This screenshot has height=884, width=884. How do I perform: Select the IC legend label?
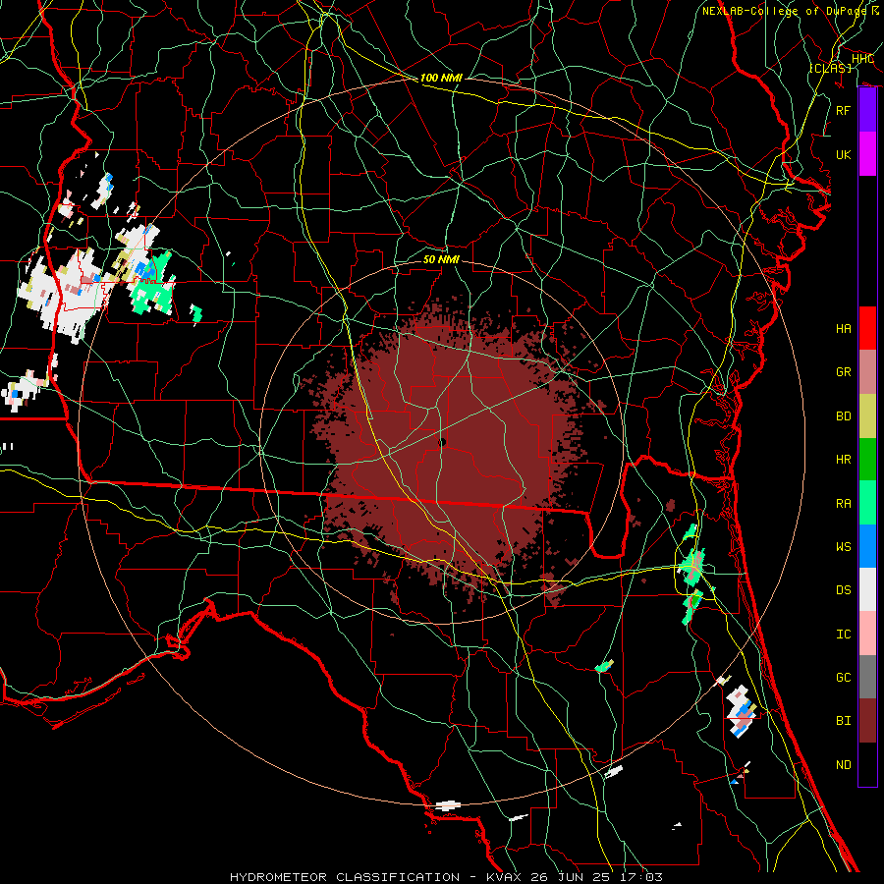click(x=844, y=635)
